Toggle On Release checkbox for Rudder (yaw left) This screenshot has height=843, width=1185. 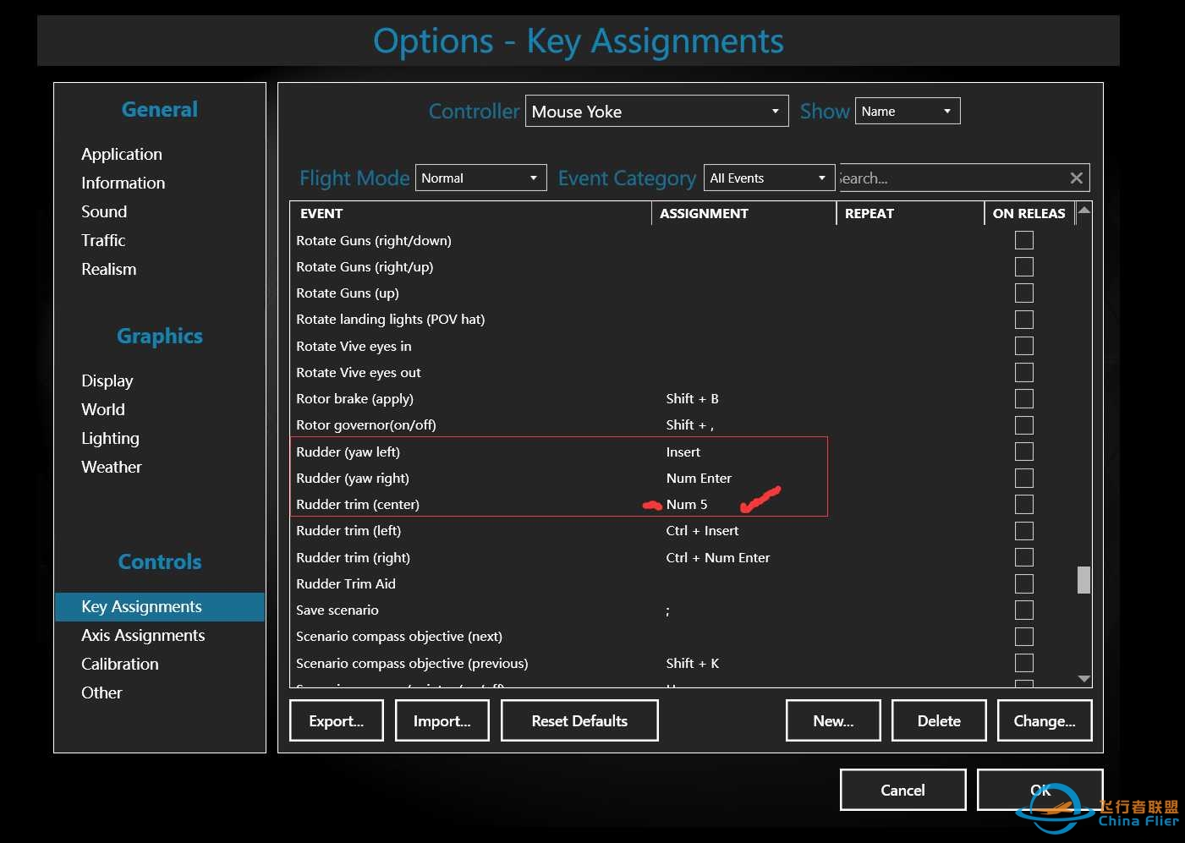coord(1023,452)
